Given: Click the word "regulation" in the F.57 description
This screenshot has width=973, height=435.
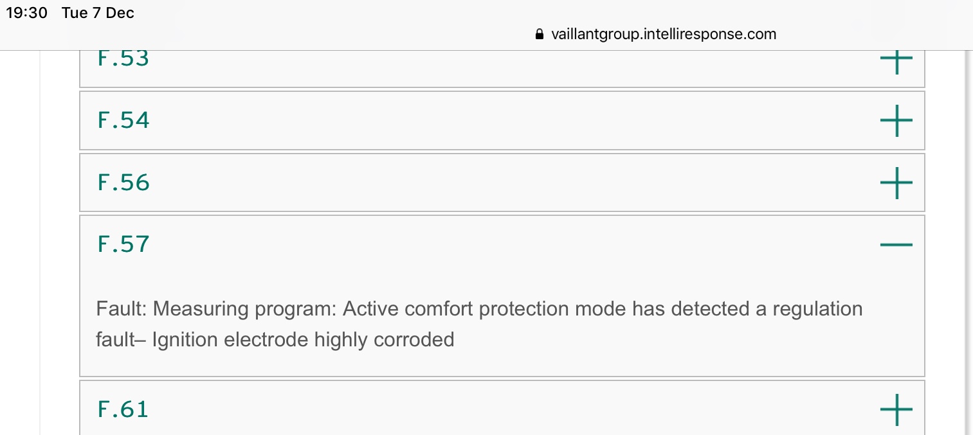Looking at the screenshot, I should click(817, 309).
